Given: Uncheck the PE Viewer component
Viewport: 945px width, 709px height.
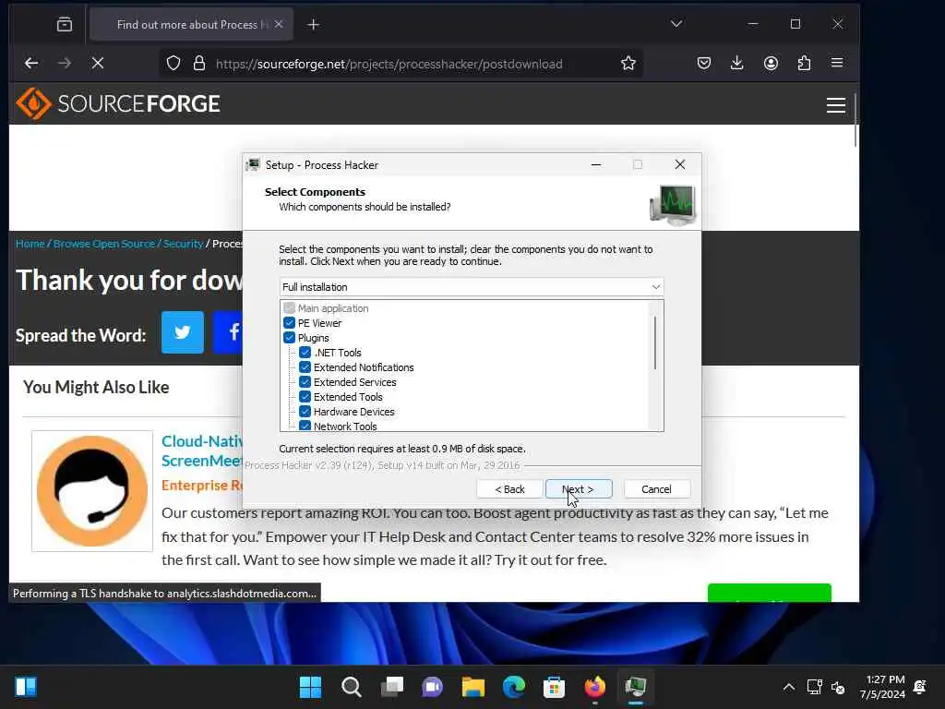Looking at the screenshot, I should pos(289,323).
